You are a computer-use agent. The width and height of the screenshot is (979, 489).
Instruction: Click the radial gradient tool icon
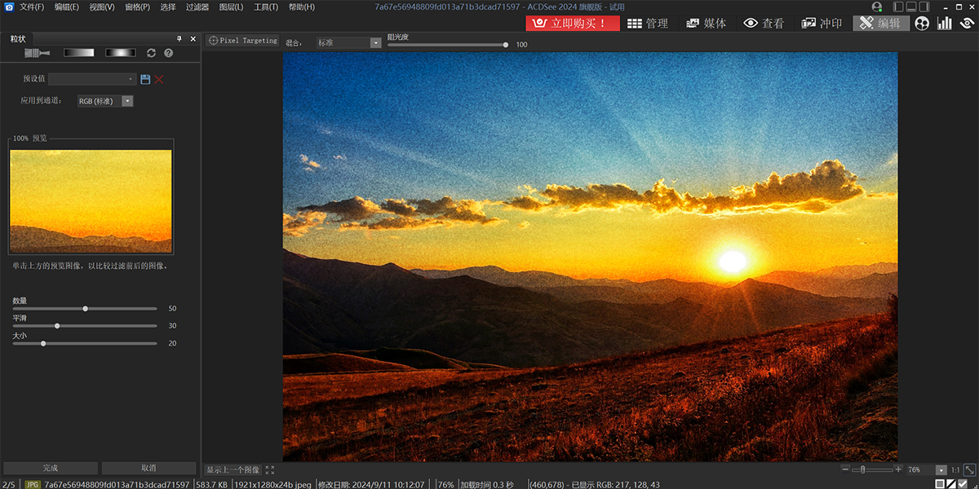click(120, 53)
